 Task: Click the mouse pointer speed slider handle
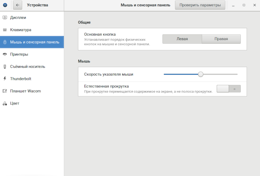point(201,74)
